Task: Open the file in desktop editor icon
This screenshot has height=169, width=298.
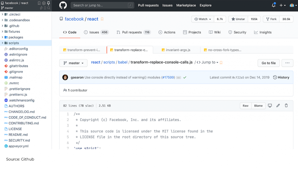Action: pos(269,106)
